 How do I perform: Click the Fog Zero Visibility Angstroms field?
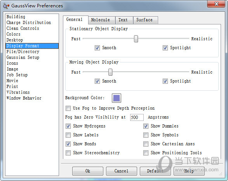click(x=137, y=117)
